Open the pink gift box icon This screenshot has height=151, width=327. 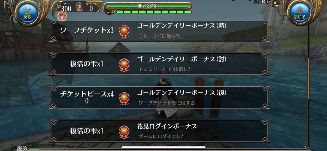click(x=62, y=16)
